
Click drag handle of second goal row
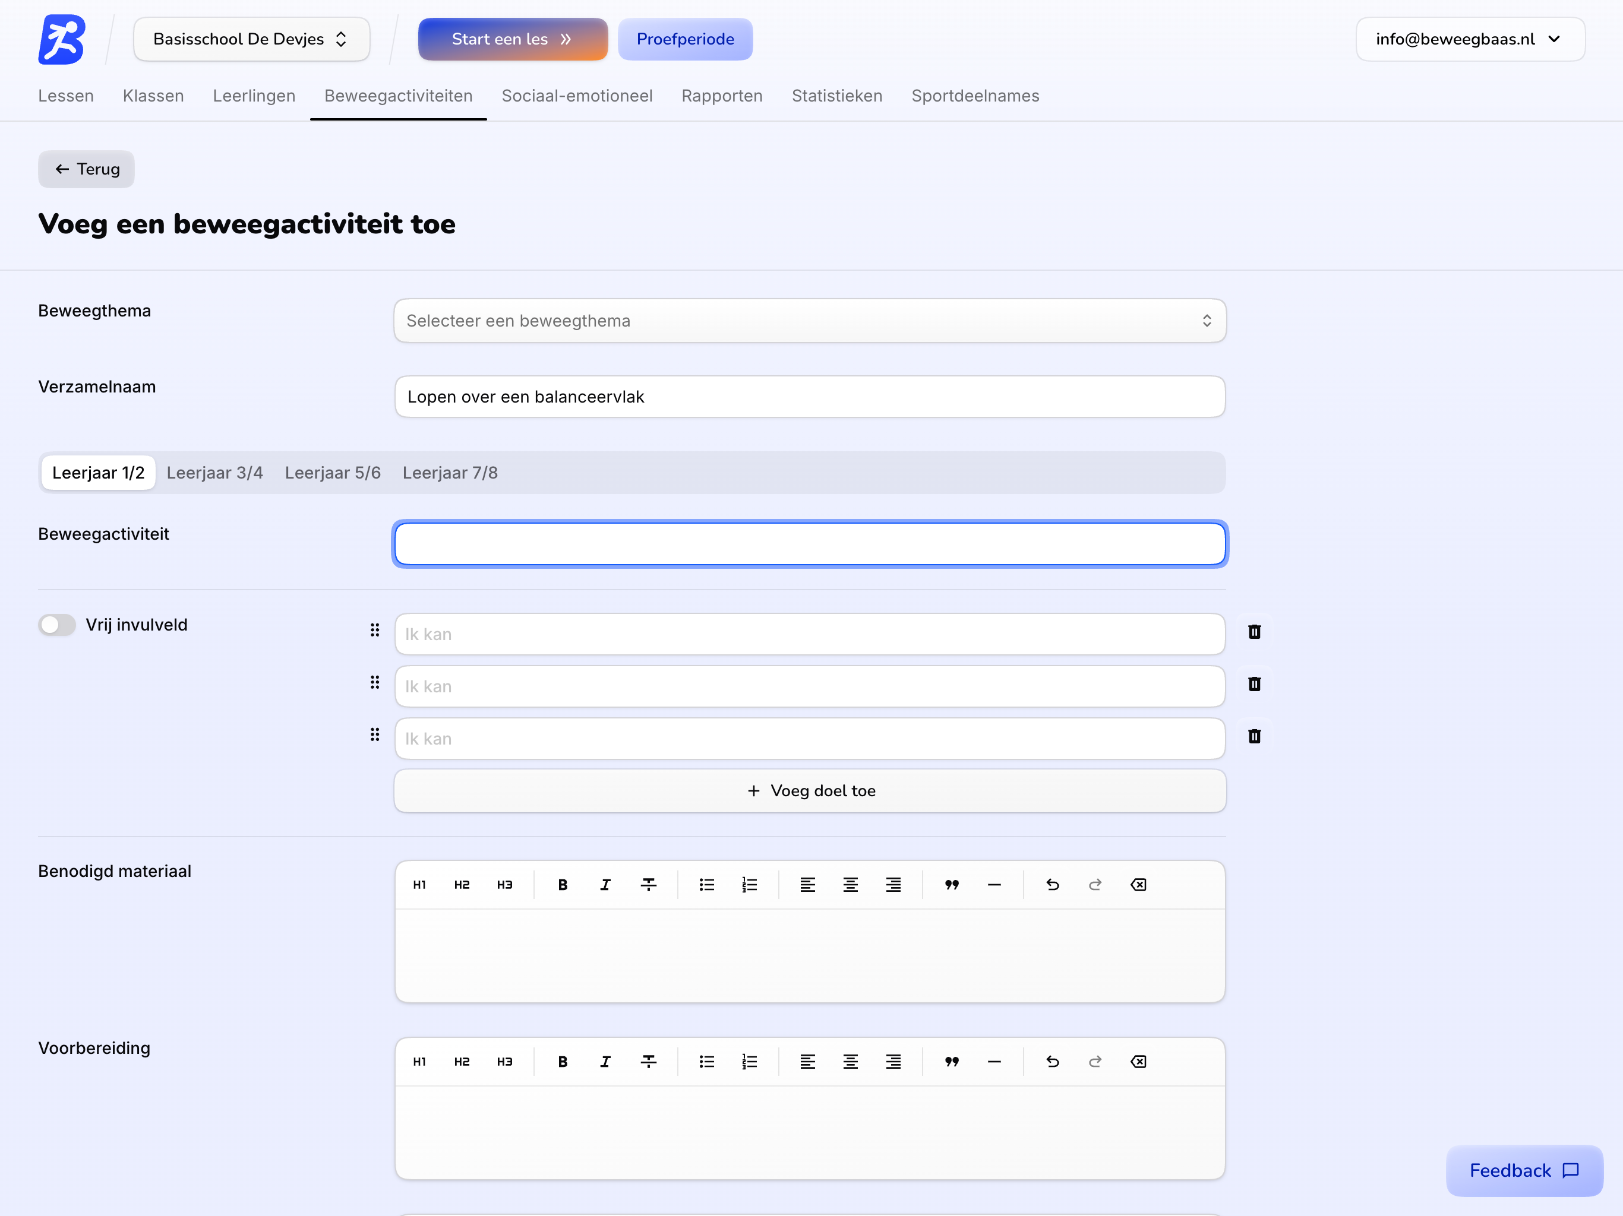click(375, 683)
